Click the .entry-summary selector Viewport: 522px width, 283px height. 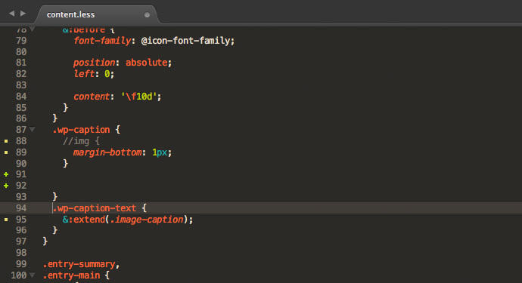point(79,264)
